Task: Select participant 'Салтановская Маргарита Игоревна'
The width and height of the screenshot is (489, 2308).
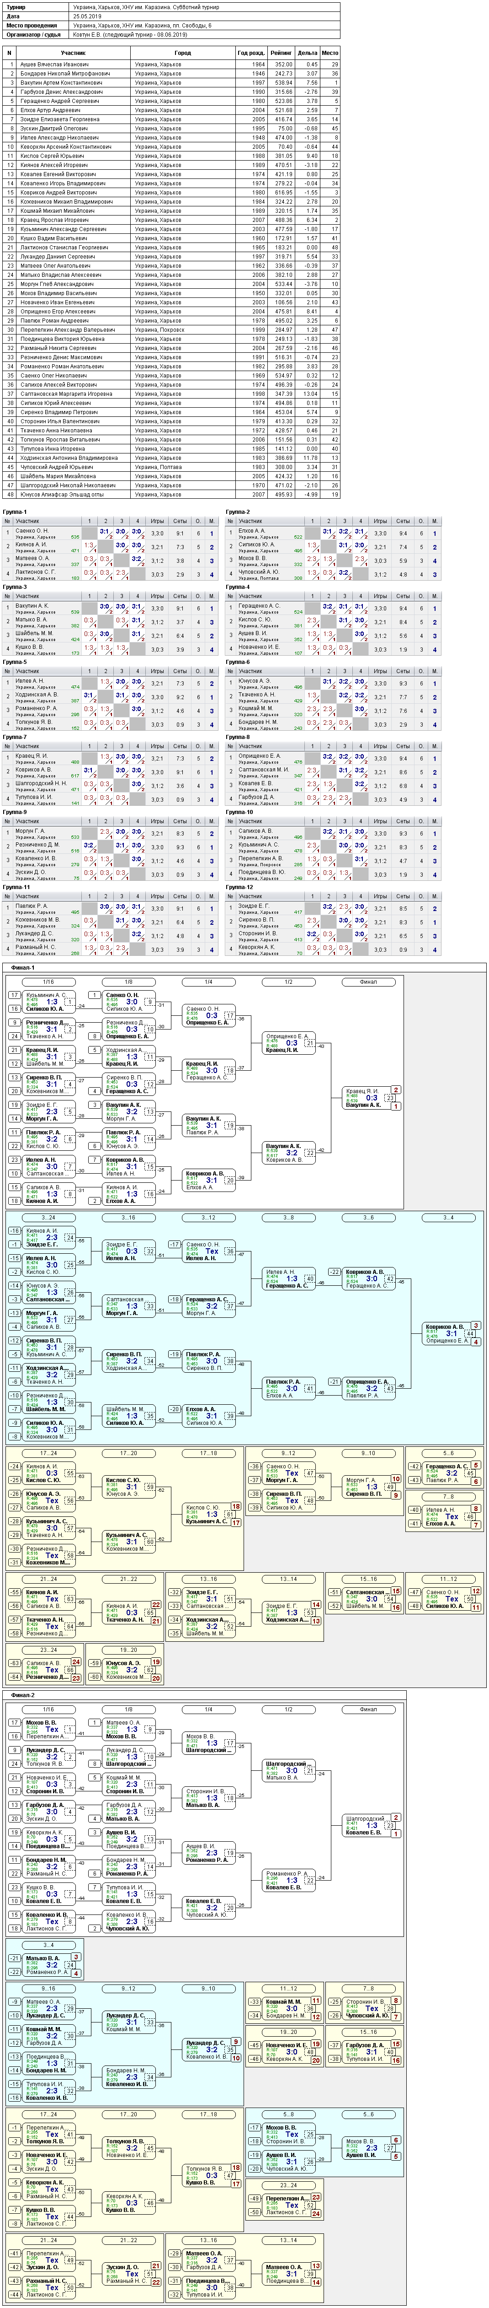Action: point(66,394)
